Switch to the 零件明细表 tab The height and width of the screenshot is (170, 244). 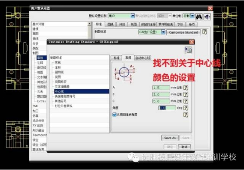(x=166, y=24)
